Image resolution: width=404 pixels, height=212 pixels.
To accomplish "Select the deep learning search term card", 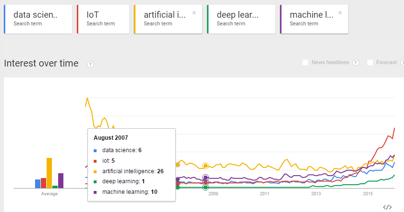I will (241, 19).
